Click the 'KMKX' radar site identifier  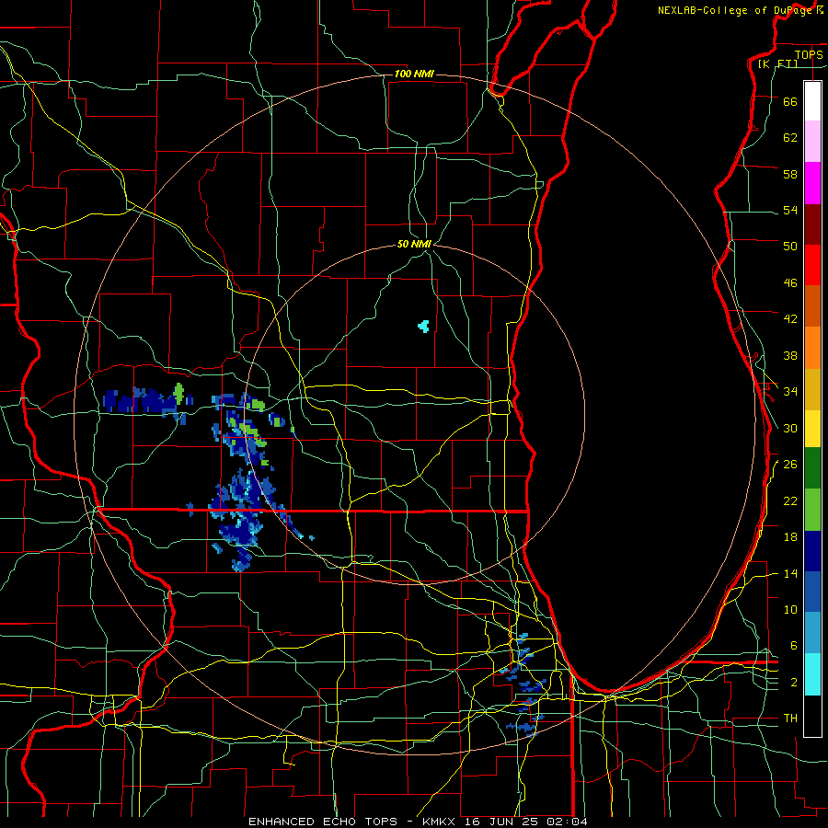441,822
